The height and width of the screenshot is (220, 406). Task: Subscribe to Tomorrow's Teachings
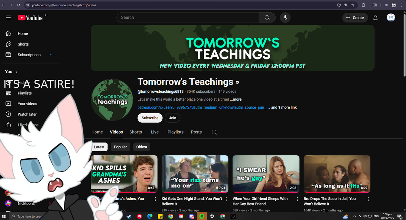(x=150, y=118)
